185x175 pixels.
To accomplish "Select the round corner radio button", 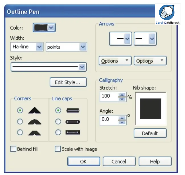I will [x=20, y=121].
